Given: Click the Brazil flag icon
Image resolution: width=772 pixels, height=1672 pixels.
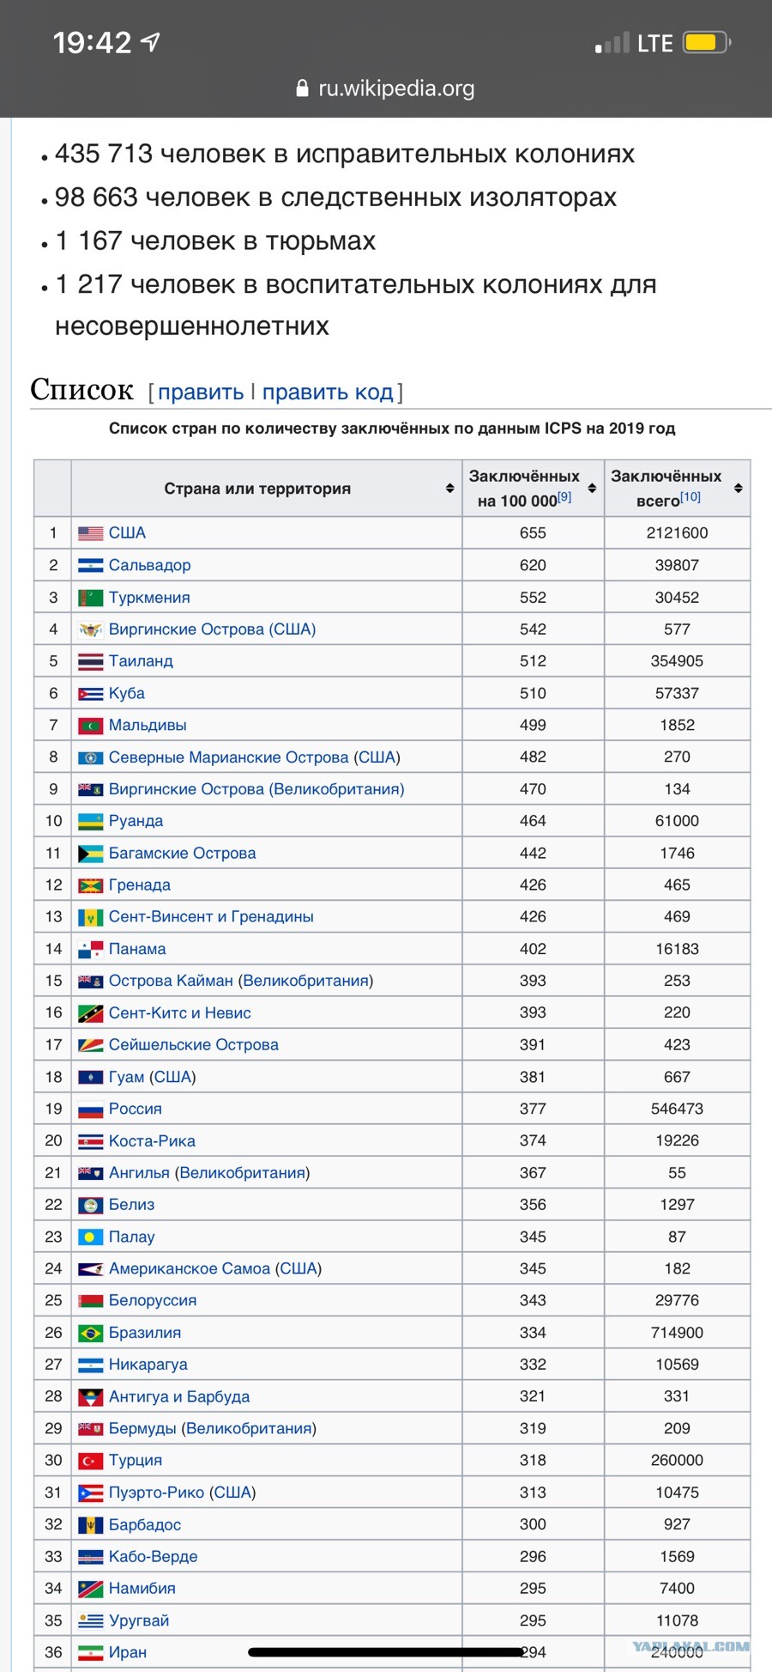Looking at the screenshot, I should (x=91, y=1334).
